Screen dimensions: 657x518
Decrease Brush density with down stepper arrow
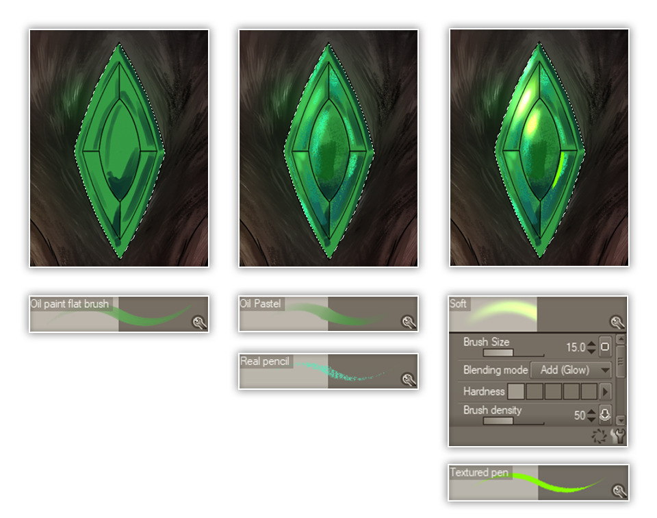click(591, 419)
